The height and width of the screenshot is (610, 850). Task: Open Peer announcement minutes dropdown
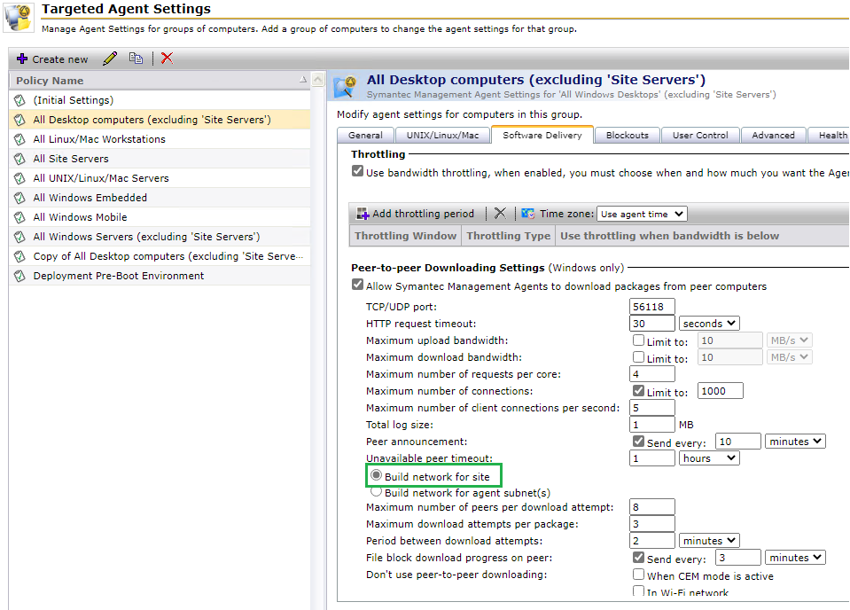tap(795, 442)
